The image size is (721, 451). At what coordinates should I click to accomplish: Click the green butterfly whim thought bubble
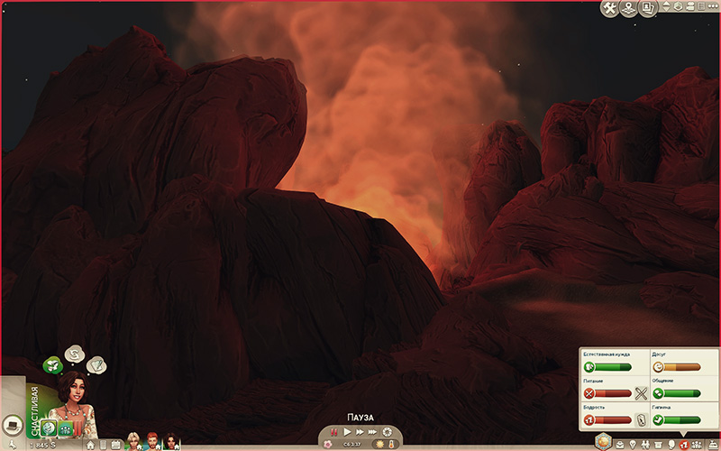pos(53,365)
